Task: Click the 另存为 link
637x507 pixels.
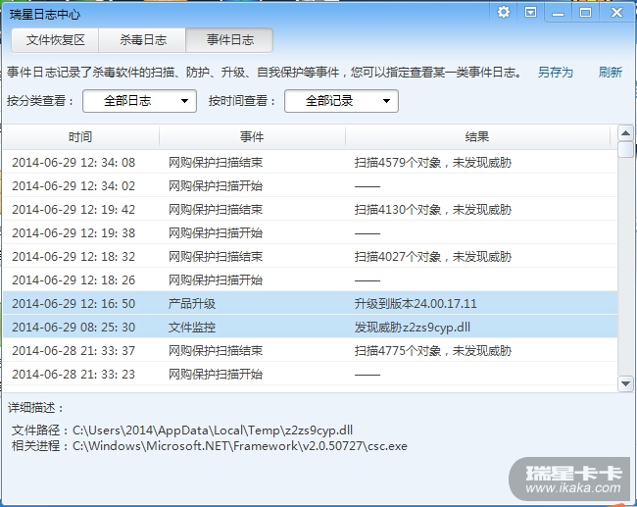Action: click(x=556, y=73)
